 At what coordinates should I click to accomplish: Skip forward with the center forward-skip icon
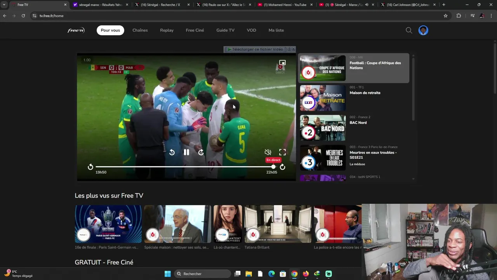coord(201,152)
